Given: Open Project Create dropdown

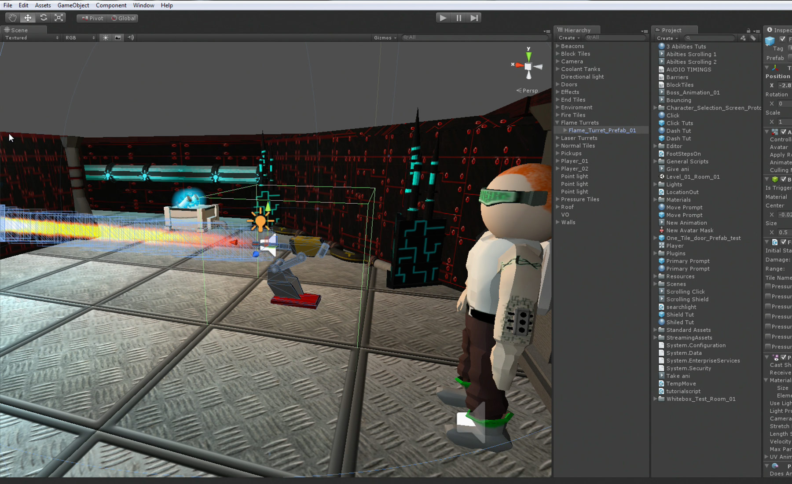Looking at the screenshot, I should (667, 38).
